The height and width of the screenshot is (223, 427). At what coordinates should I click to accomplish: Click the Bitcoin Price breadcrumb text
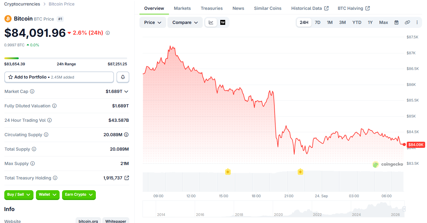[61, 4]
